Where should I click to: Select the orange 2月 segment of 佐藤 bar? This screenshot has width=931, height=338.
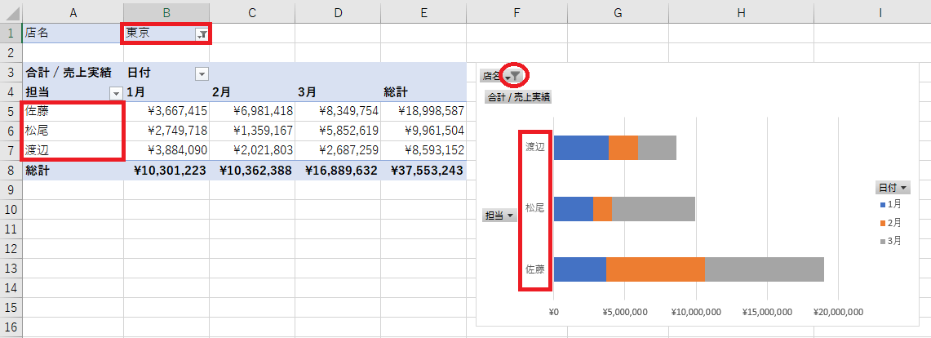point(655,269)
